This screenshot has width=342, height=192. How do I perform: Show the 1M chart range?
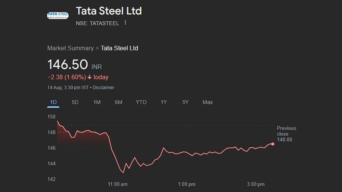coord(97,102)
